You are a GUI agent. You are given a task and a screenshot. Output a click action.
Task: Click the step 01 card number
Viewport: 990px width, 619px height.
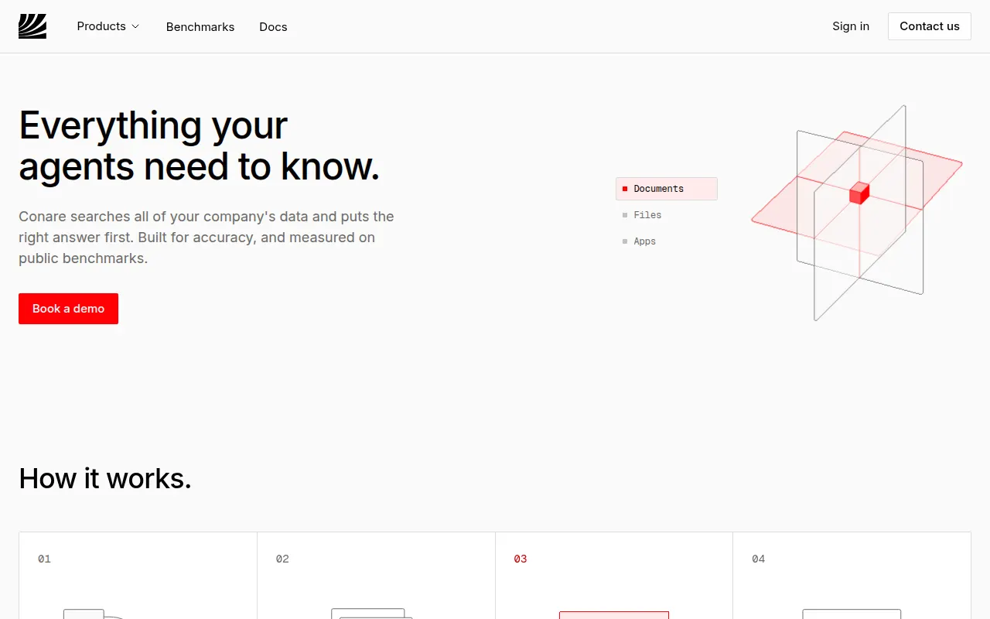[x=44, y=559]
